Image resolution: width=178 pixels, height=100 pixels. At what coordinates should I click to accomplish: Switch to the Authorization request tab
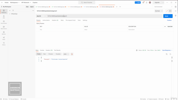pos(46,20)
